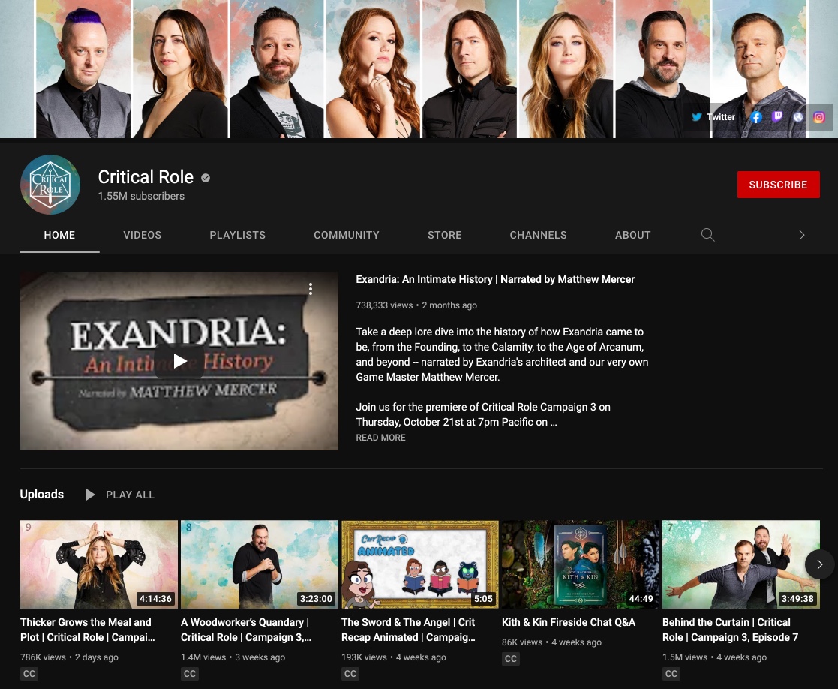Open the channel search magnifier icon
The image size is (838, 689).
point(707,235)
